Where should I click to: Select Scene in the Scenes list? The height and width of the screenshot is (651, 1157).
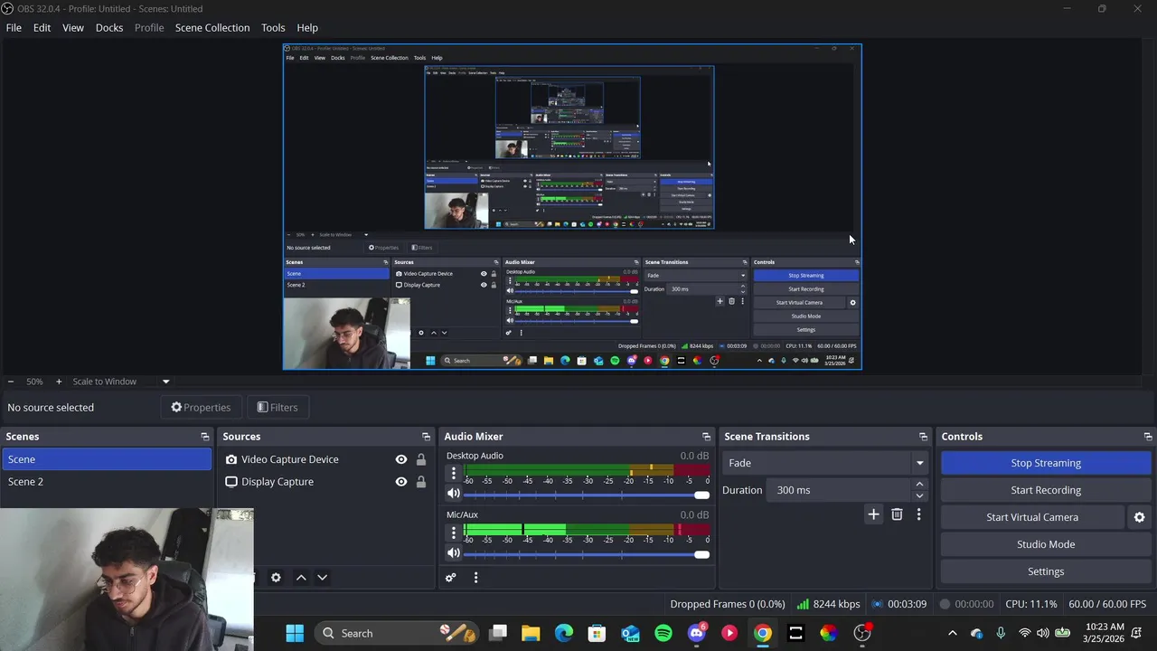106,459
